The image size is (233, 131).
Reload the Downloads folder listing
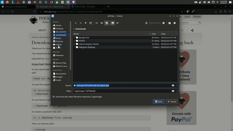point(91,23)
